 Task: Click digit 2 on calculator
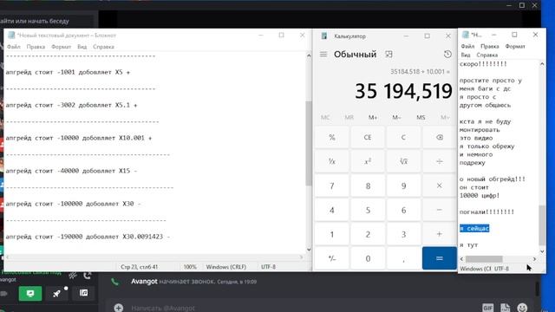pyautogui.click(x=368, y=234)
